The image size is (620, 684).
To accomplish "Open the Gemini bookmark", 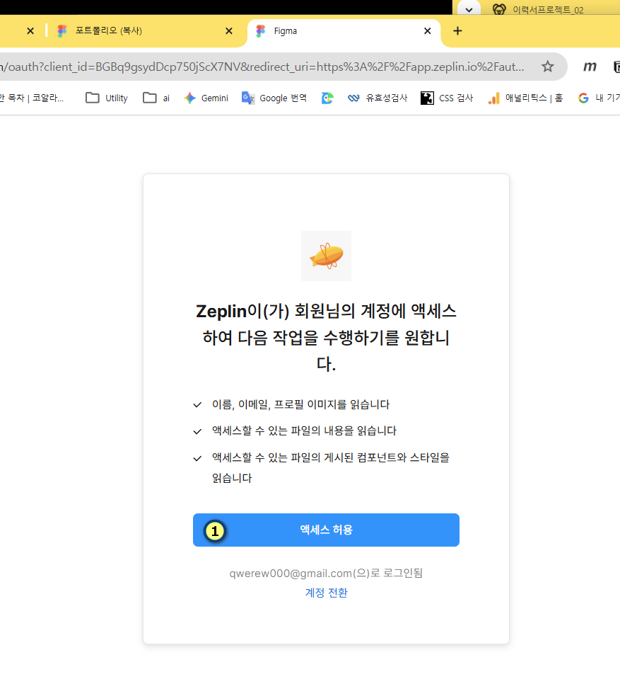I will click(206, 98).
